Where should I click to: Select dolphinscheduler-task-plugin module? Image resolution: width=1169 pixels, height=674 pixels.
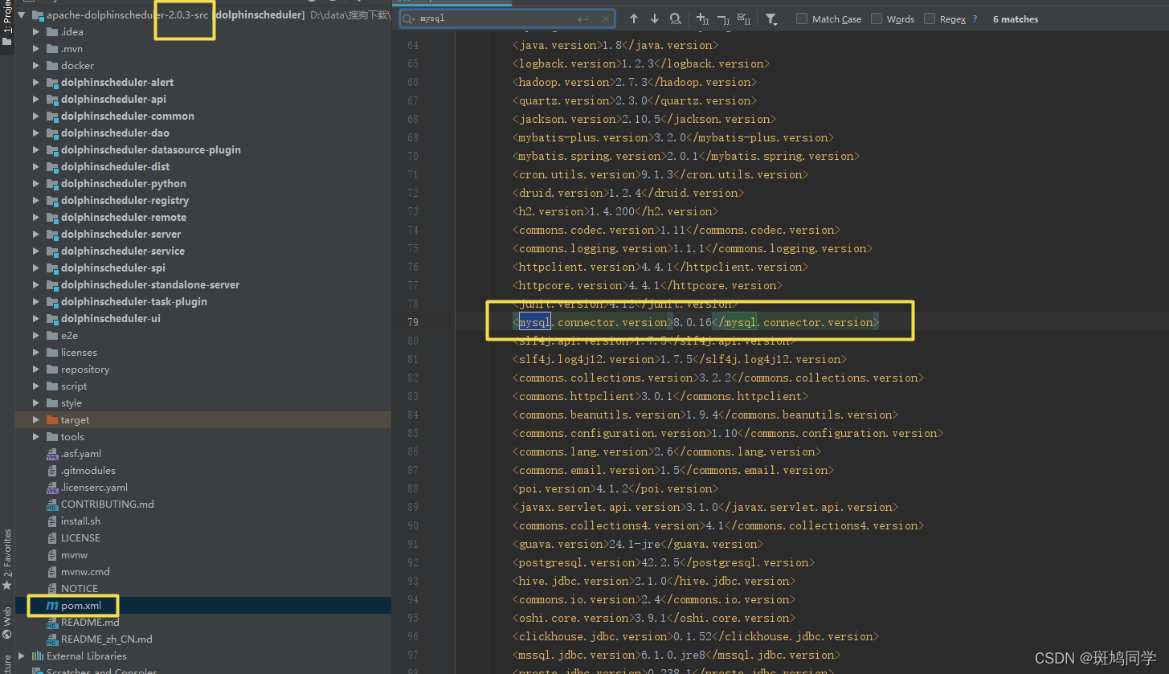click(x=133, y=302)
